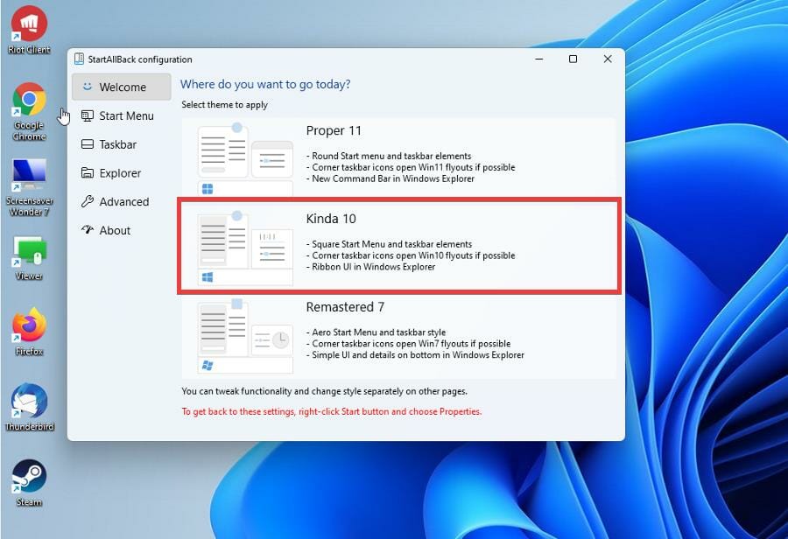This screenshot has height=539, width=788.
Task: Open Thunderbird desktop shortcut
Action: pyautogui.click(x=29, y=408)
